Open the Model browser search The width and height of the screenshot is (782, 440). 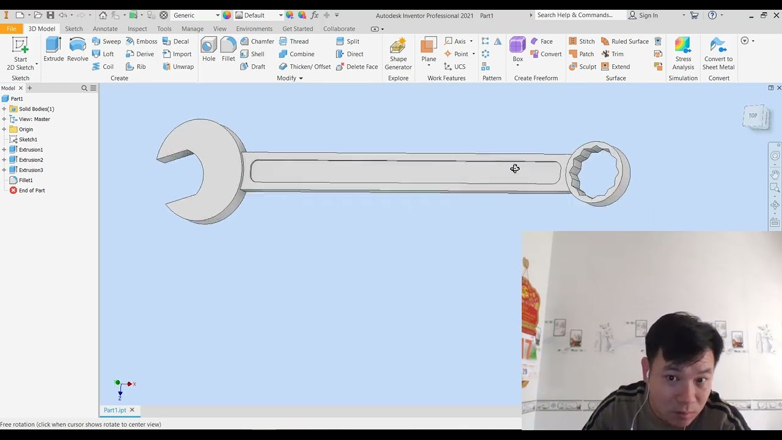coord(84,88)
